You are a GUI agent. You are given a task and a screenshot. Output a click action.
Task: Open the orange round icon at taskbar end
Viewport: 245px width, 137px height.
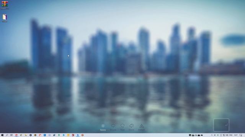[x=83, y=135]
